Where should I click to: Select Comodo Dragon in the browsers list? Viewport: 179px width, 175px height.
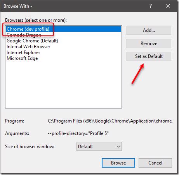(x=63, y=35)
